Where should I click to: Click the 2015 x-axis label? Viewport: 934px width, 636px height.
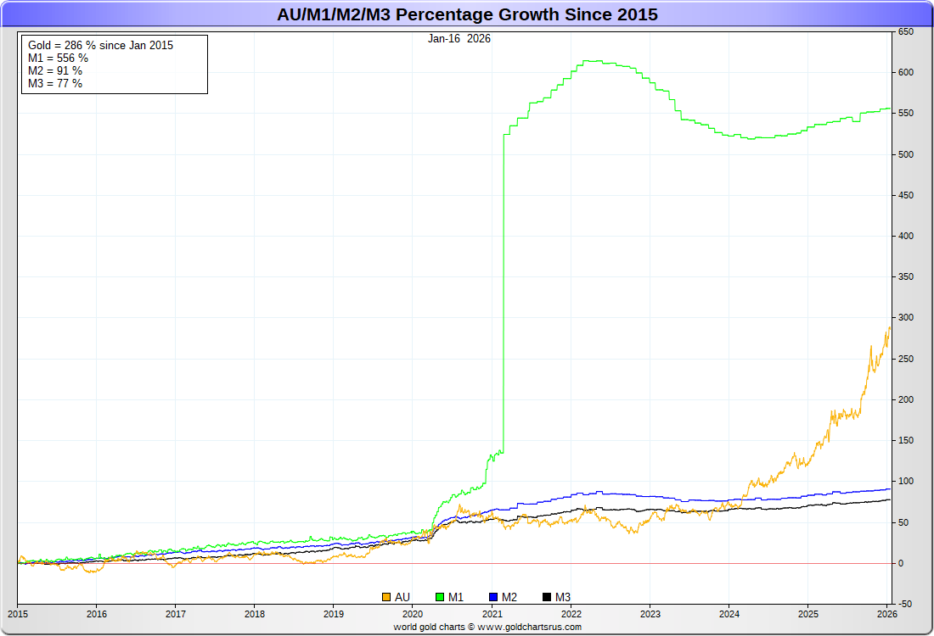coord(17,614)
